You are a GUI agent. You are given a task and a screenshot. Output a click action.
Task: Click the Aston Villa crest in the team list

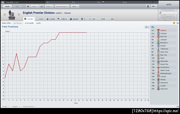click(158, 52)
